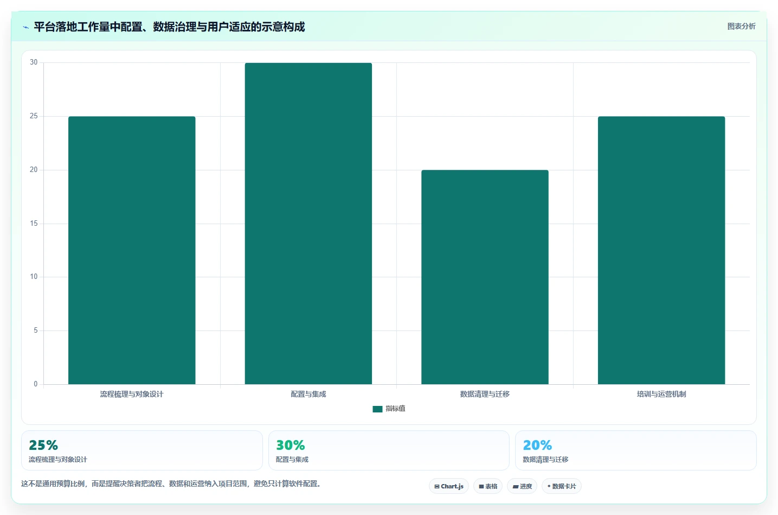The height and width of the screenshot is (515, 778).
Task: Click the y-axis tick label 15
Action: [34, 224]
